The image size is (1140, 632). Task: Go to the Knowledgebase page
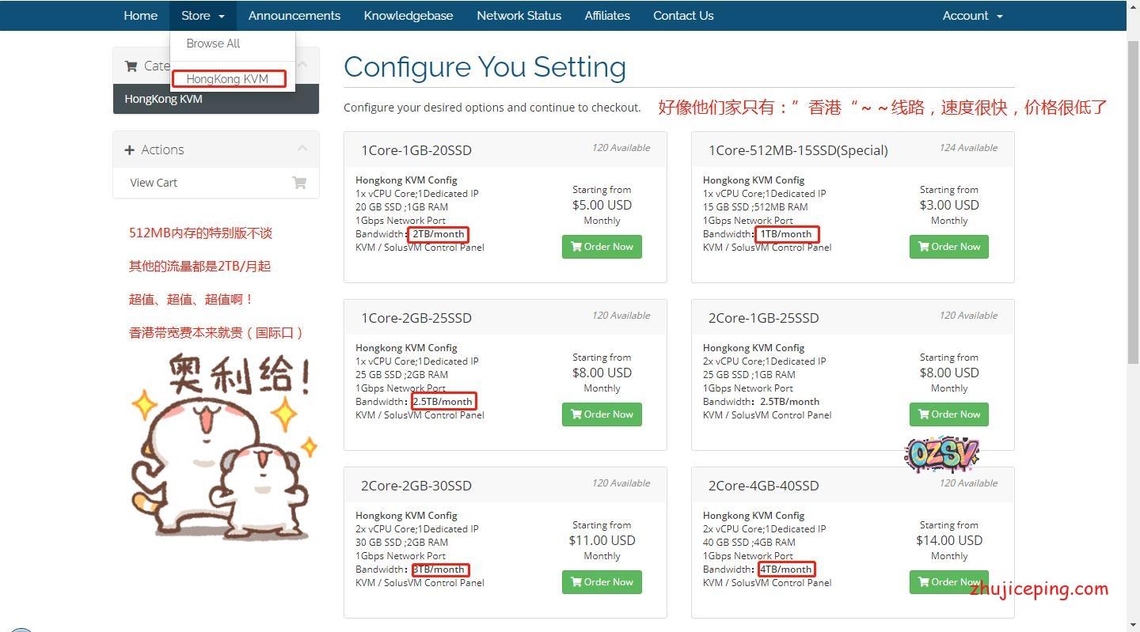(408, 16)
